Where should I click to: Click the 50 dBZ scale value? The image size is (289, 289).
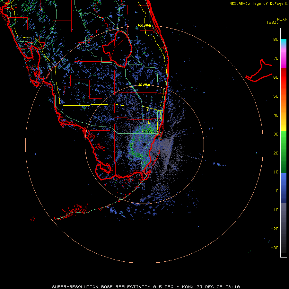pos(276,96)
